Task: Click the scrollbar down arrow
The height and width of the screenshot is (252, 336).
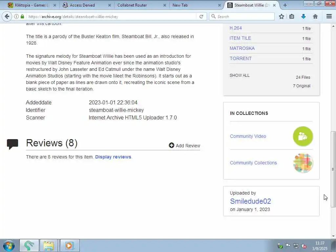Action: tap(333, 236)
